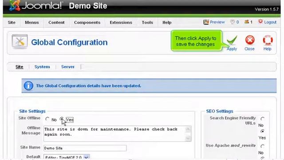Click the Logout icon
284x160 pixels.
point(260,22)
